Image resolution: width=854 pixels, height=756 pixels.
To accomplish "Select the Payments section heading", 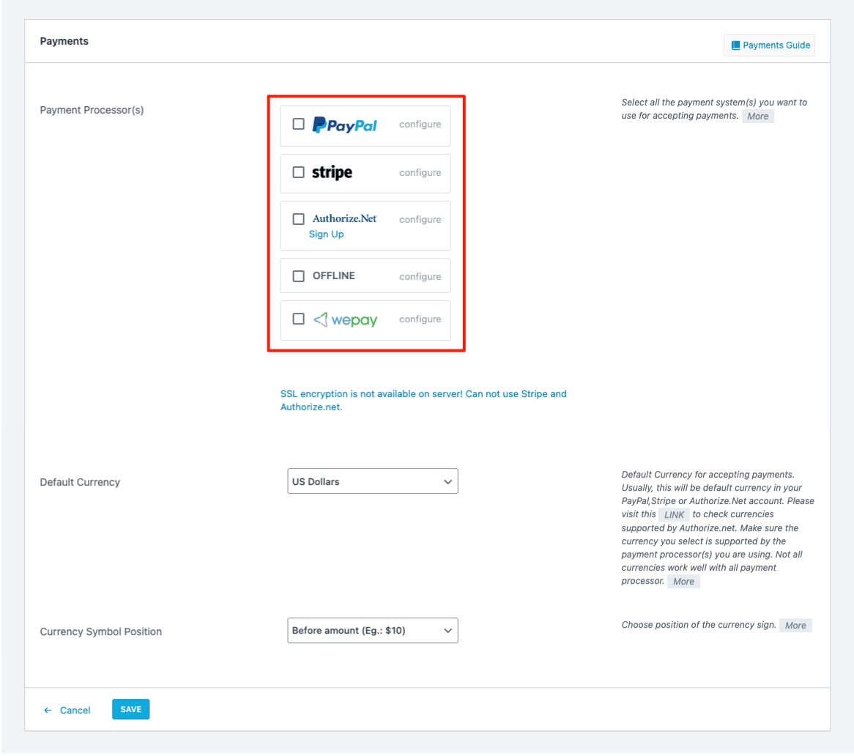I will click(x=64, y=41).
